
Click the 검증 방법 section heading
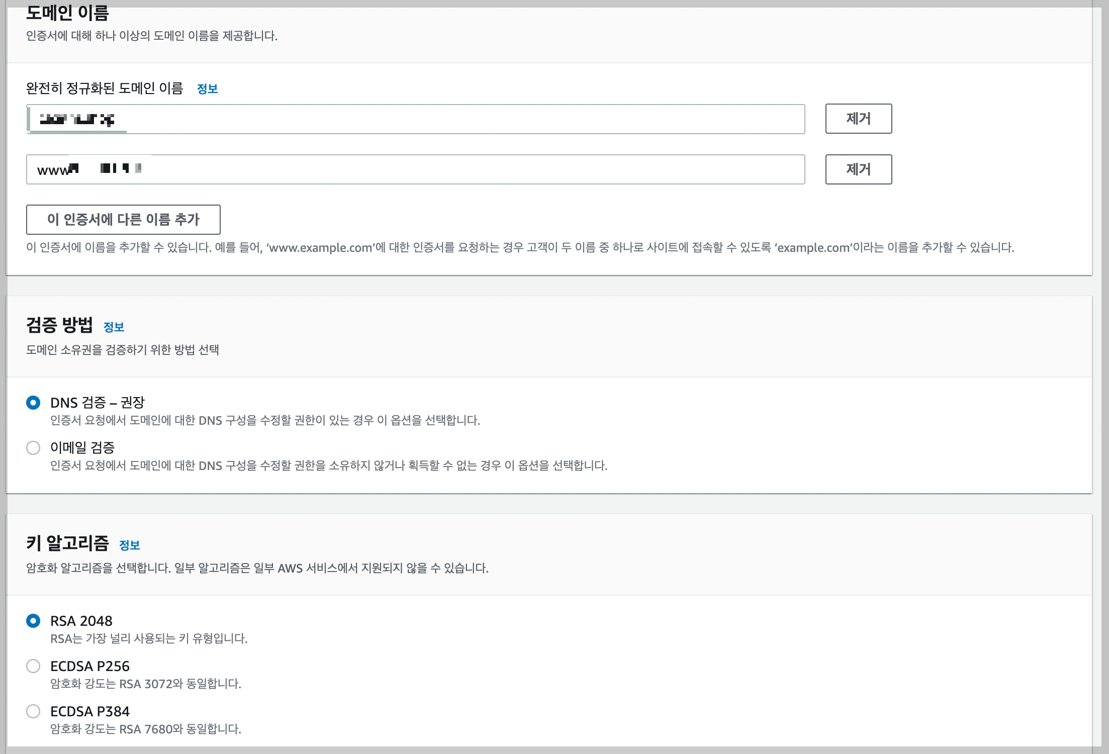pyautogui.click(x=59, y=325)
